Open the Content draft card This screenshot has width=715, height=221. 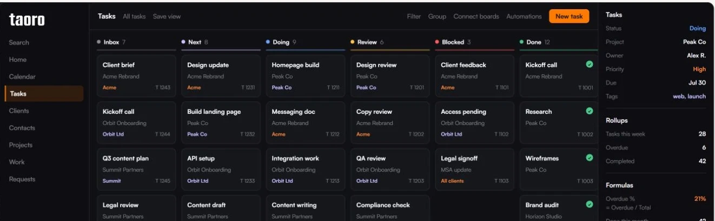tap(221, 208)
